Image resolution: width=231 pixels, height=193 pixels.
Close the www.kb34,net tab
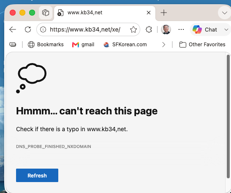coord(149,13)
